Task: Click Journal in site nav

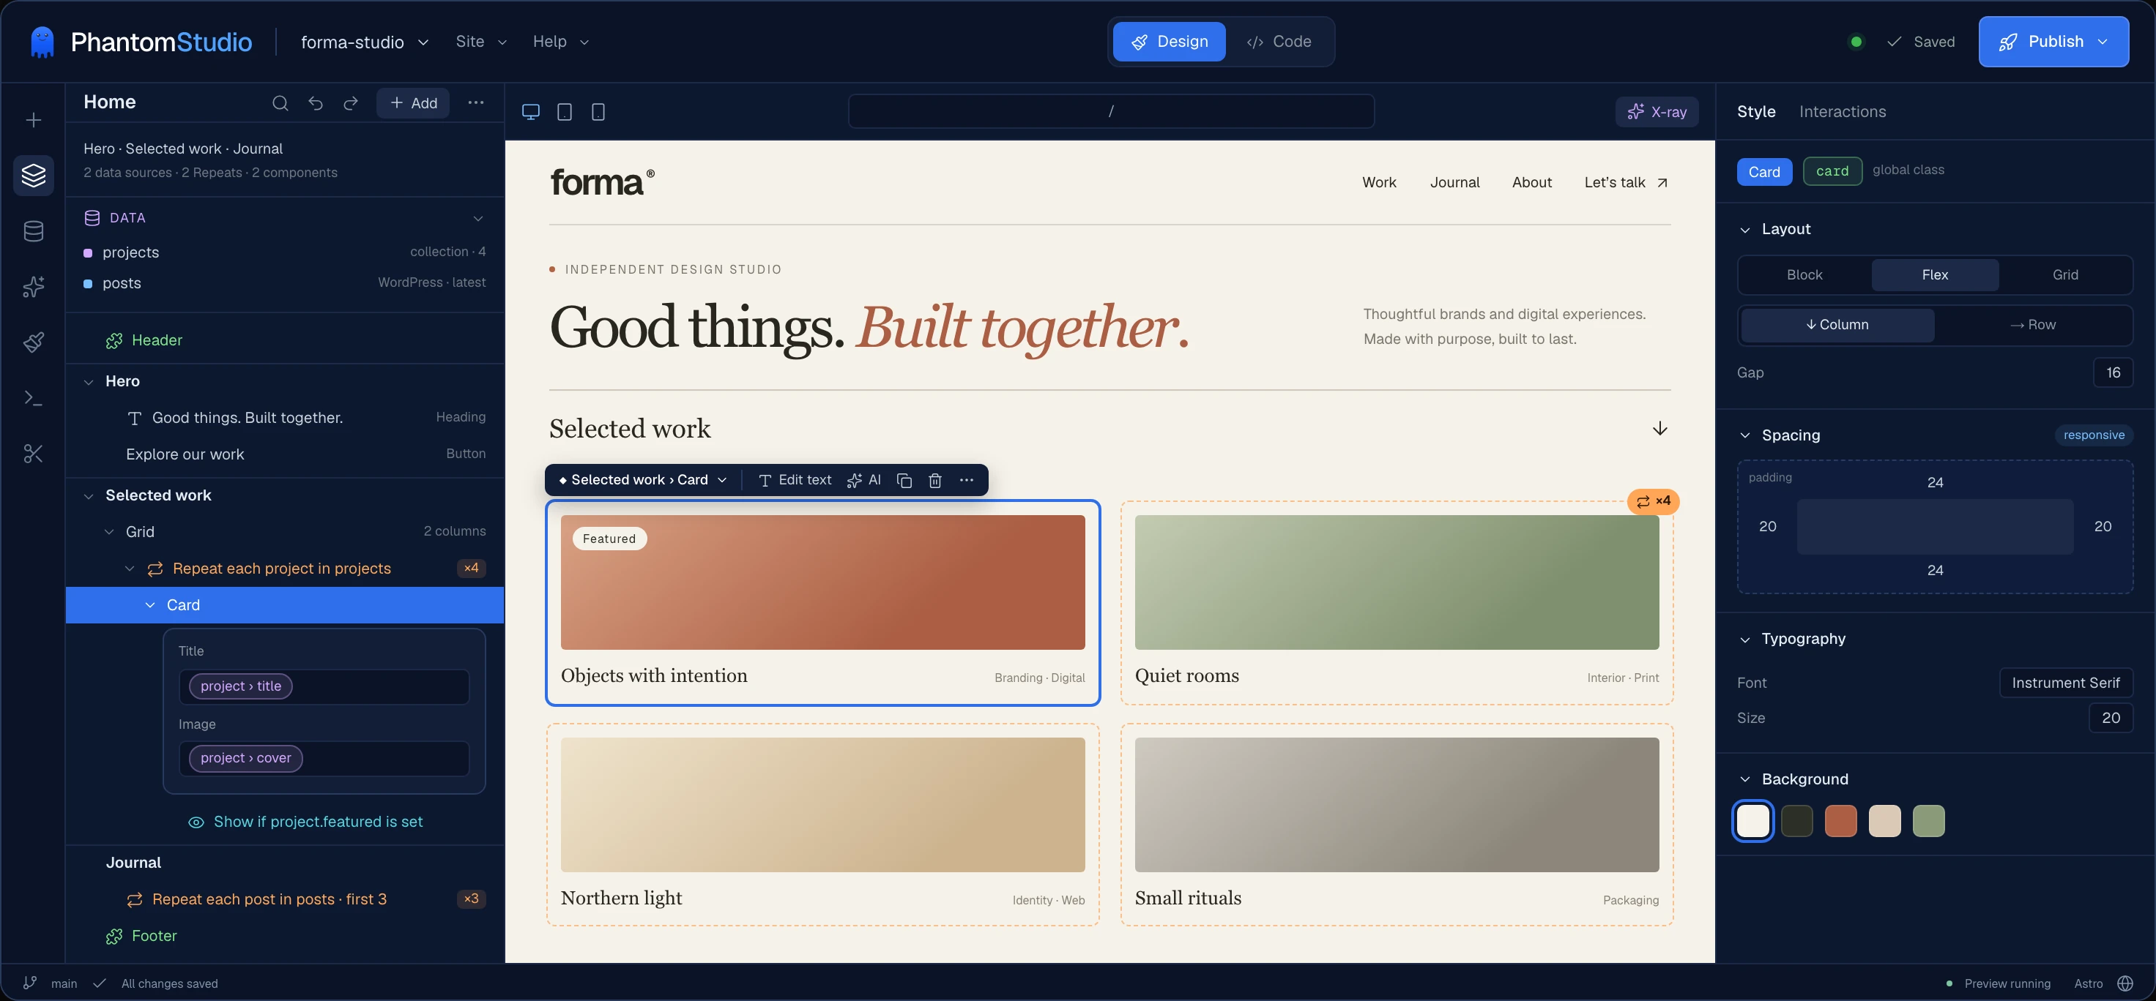Action: pyautogui.click(x=1454, y=182)
